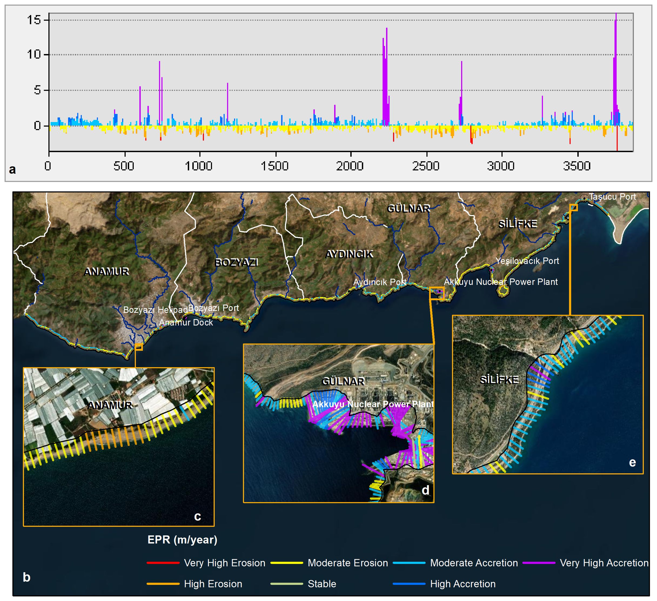657x601 pixels.
Task: Click the High Erosion legend entry
Action: [195, 583]
